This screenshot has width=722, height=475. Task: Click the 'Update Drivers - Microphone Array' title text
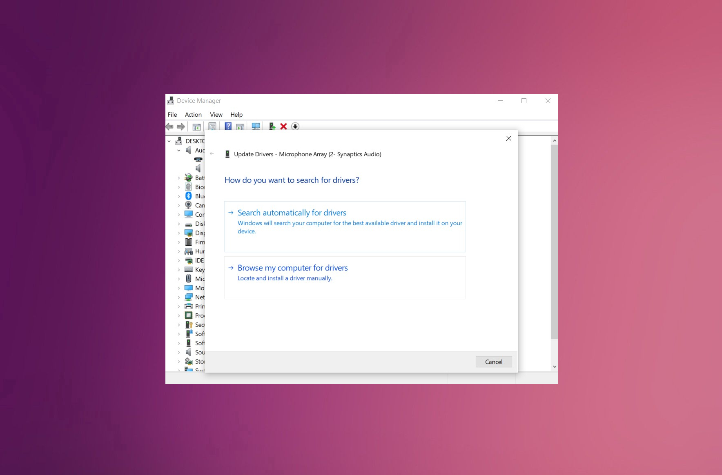point(308,154)
